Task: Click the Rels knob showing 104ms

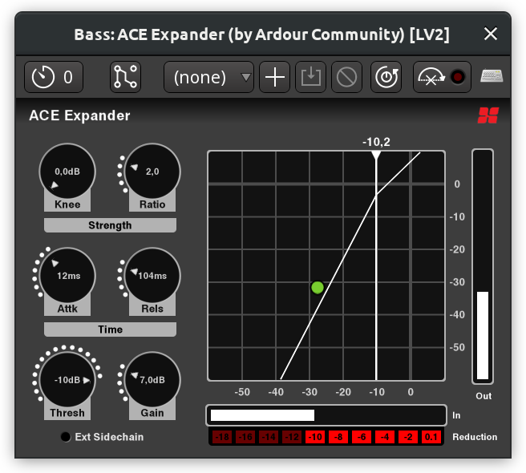Action: pyautogui.click(x=152, y=276)
